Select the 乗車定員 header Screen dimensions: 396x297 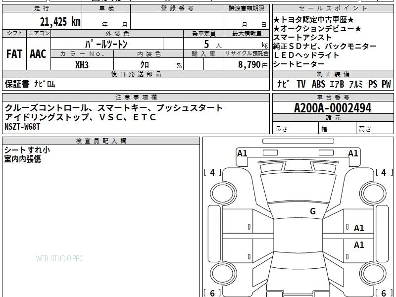click(203, 33)
